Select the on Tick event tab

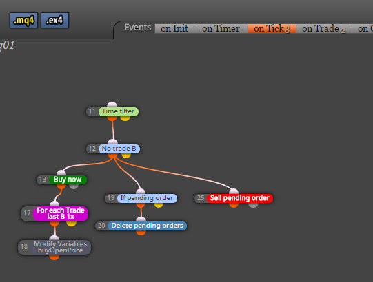pyautogui.click(x=272, y=29)
